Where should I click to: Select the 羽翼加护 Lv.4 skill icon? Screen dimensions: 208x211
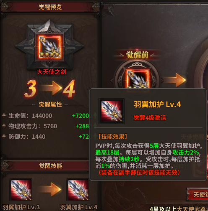pos(78,190)
